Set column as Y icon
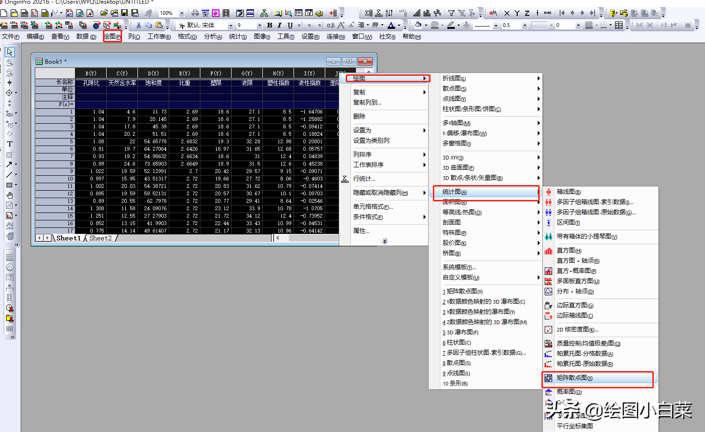Screen dimensions: 705x432 517,13
